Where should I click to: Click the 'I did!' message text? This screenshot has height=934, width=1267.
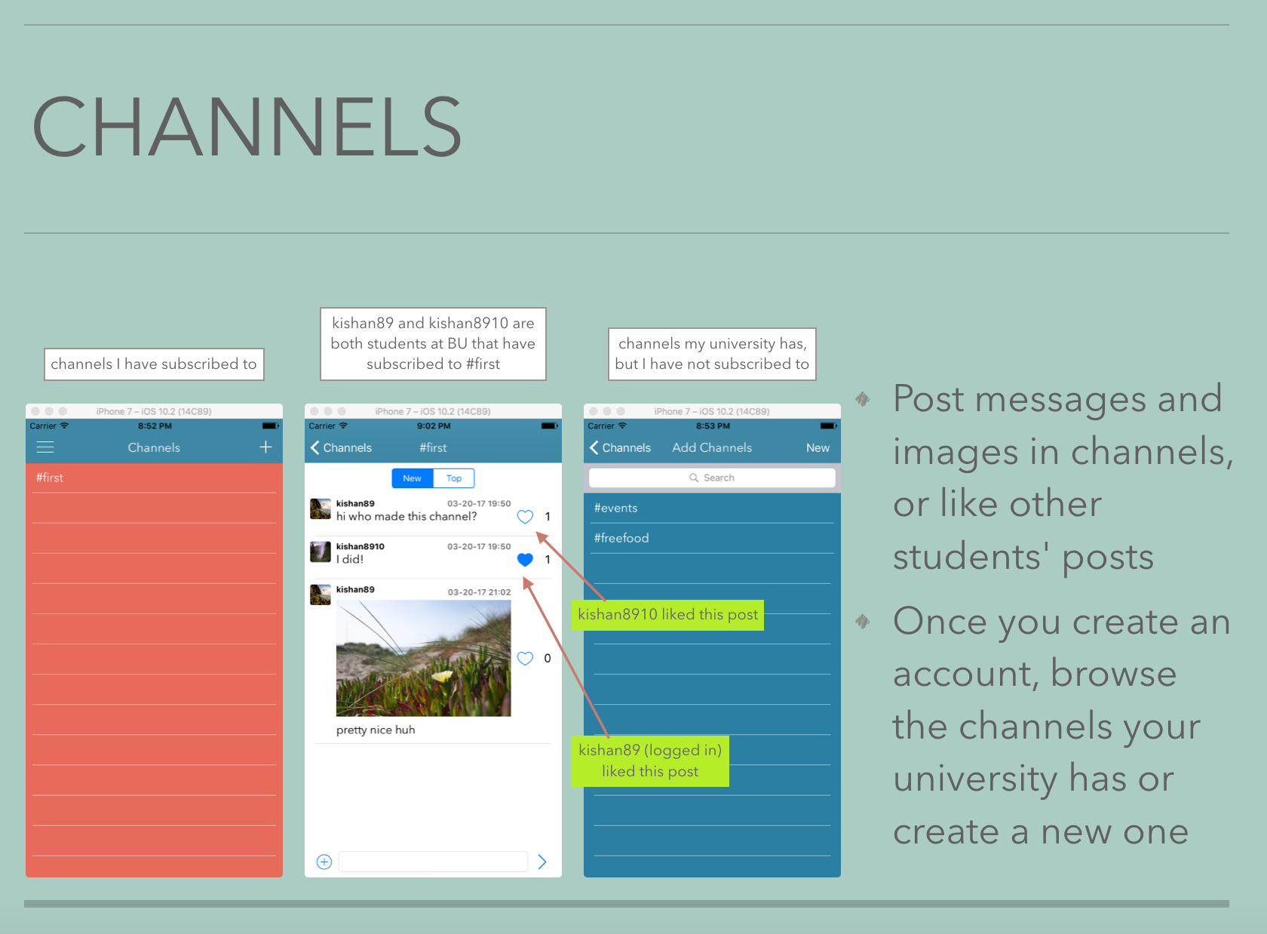click(350, 559)
